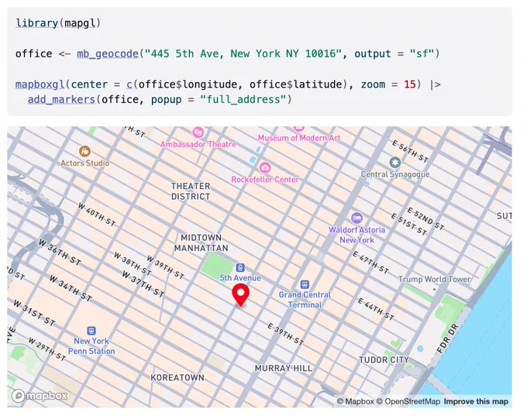
Task: Click the Grand Central Terminal rail icon
Action: pyautogui.click(x=305, y=284)
